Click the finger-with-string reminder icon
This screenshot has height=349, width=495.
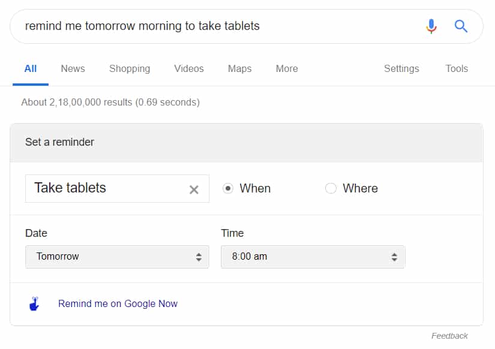(34, 304)
